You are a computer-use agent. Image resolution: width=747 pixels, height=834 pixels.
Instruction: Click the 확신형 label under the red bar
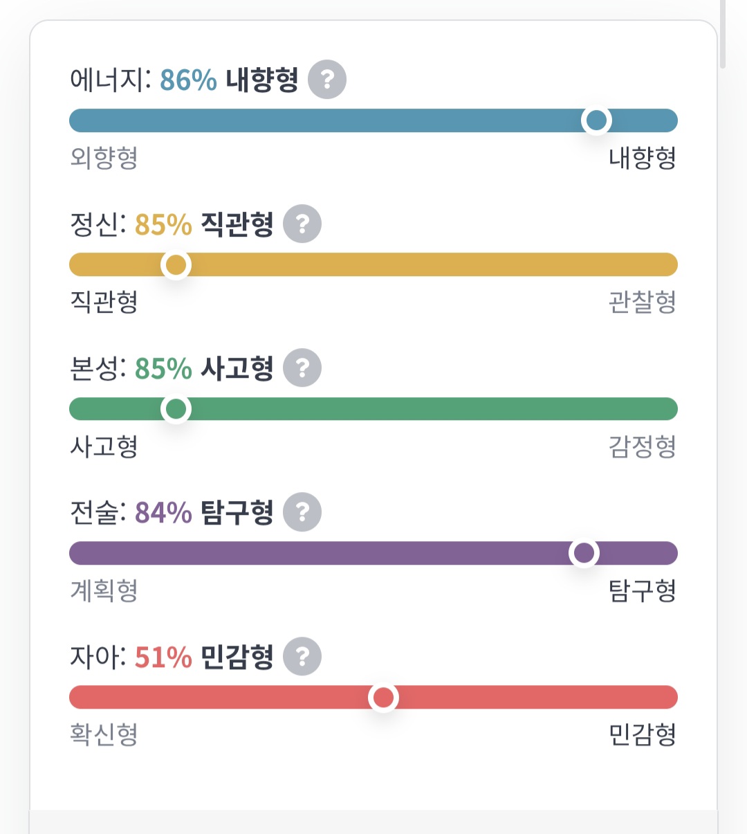pyautogui.click(x=104, y=734)
